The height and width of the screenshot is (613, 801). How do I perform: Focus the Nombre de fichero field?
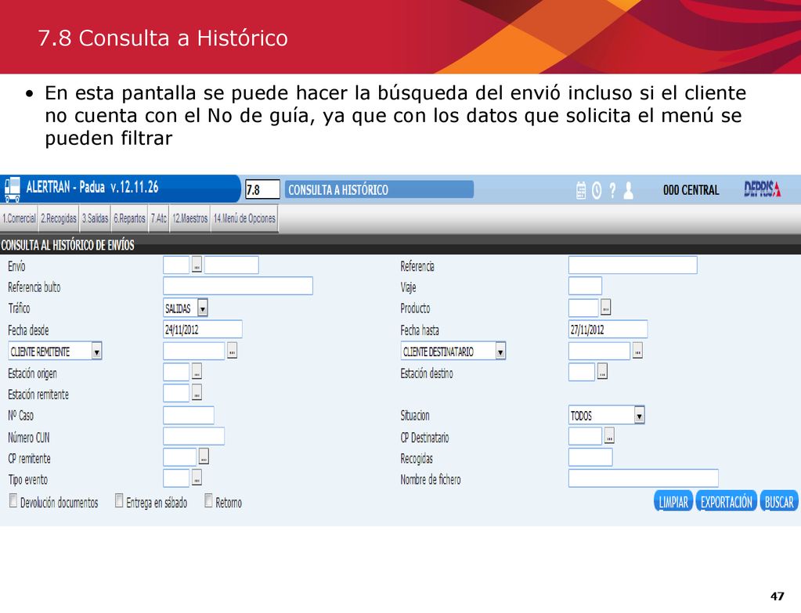tap(644, 478)
